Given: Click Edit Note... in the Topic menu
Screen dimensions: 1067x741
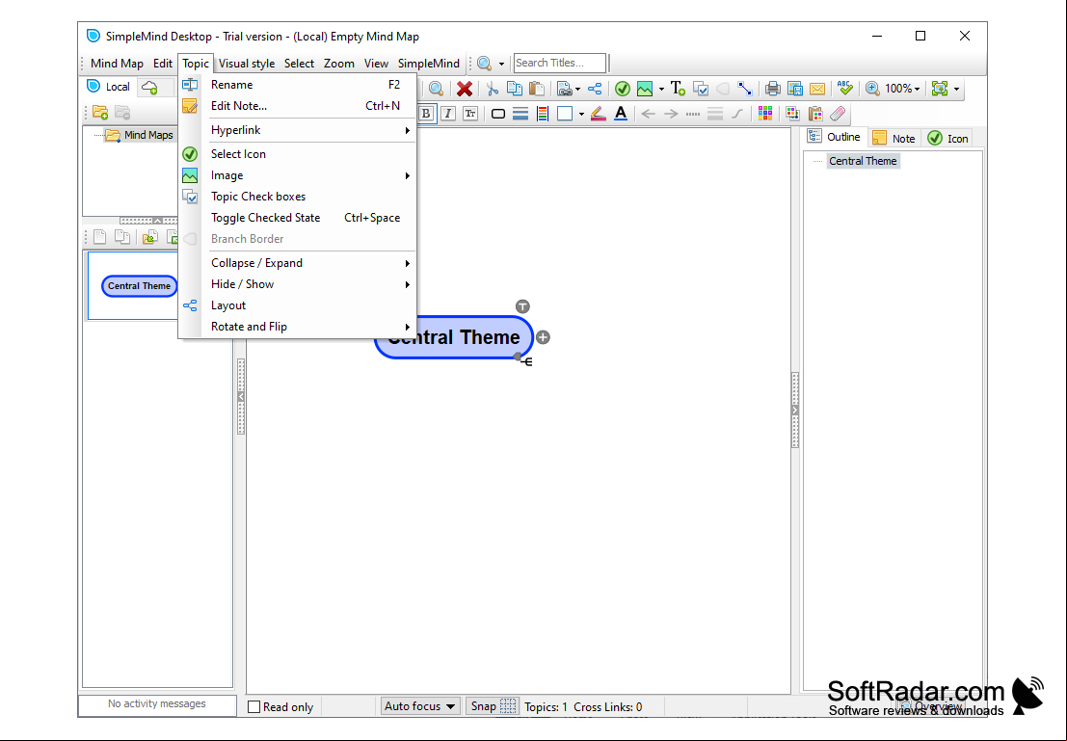Looking at the screenshot, I should click(297, 106).
